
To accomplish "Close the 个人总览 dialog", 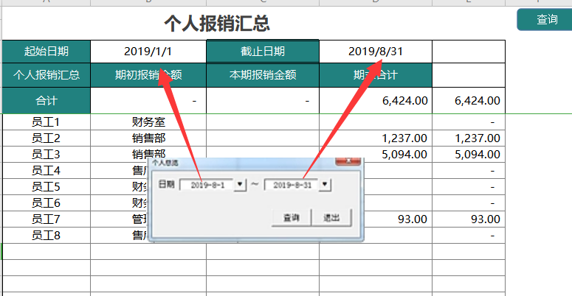I will pos(348,161).
